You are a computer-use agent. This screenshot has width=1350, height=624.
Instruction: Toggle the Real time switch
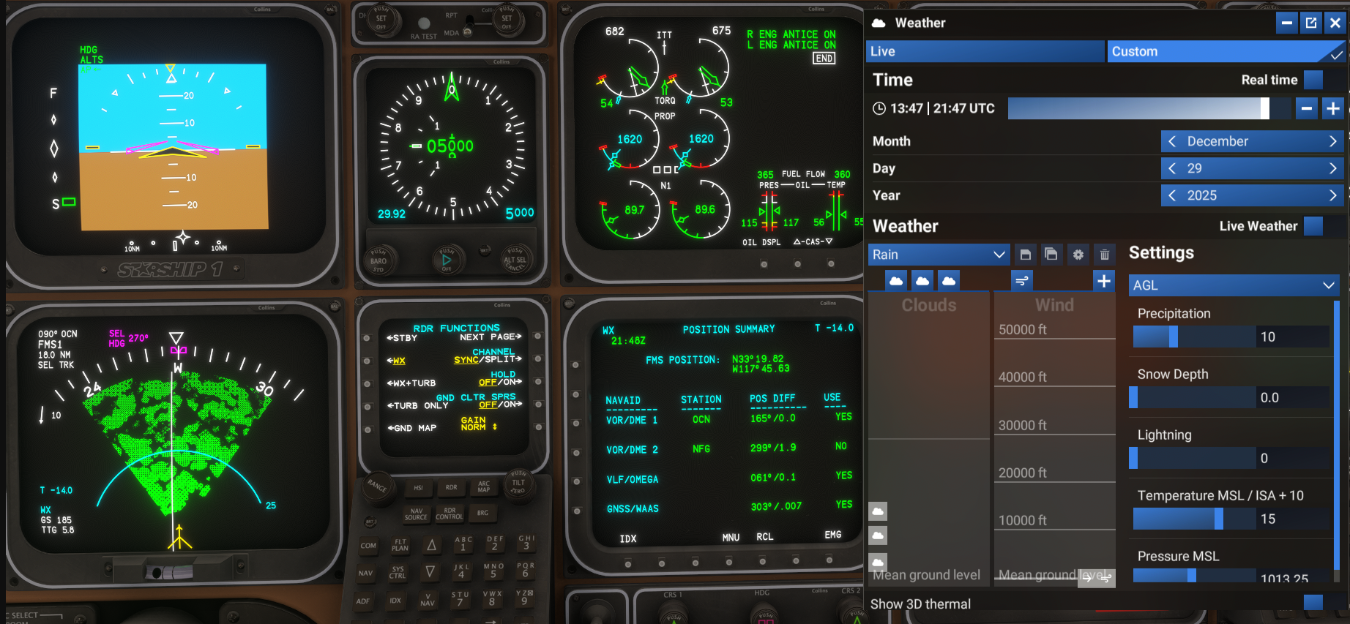coord(1314,80)
